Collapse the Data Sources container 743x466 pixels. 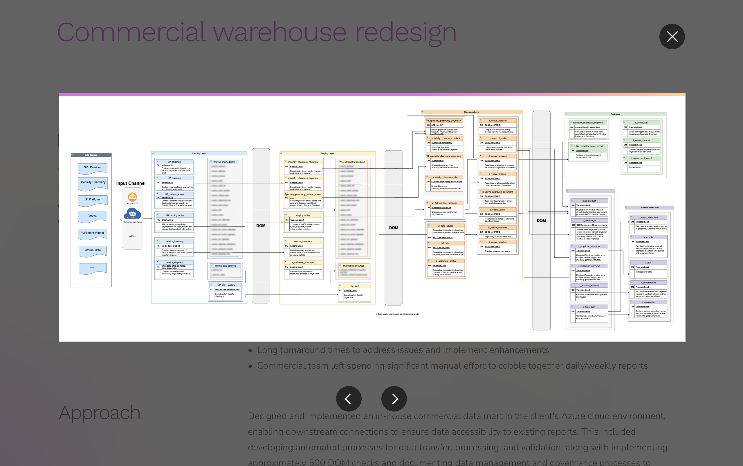pos(72,155)
